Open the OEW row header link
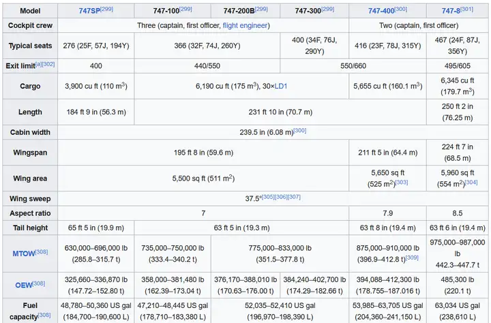Image resolution: width=491 pixels, height=323 pixels. [24, 285]
